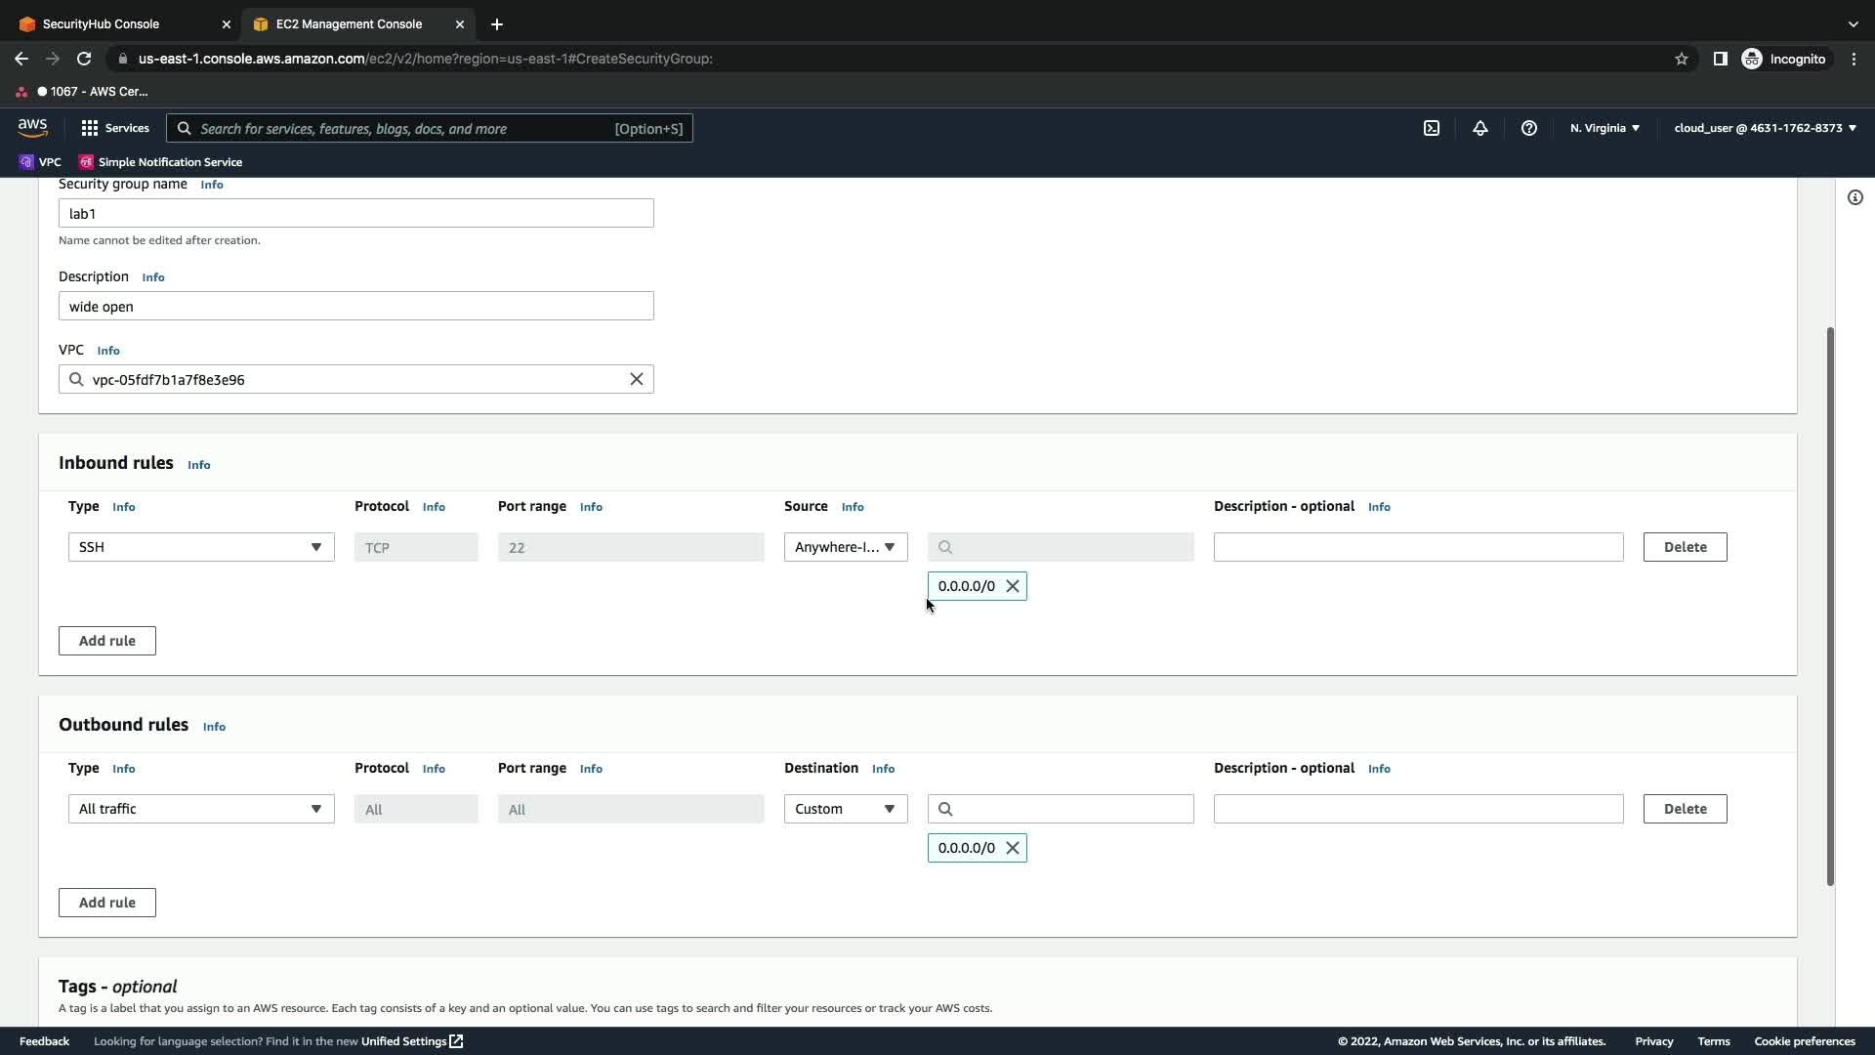The width and height of the screenshot is (1875, 1055).
Task: Delete the outbound All traffic rule
Action: 1685,809
